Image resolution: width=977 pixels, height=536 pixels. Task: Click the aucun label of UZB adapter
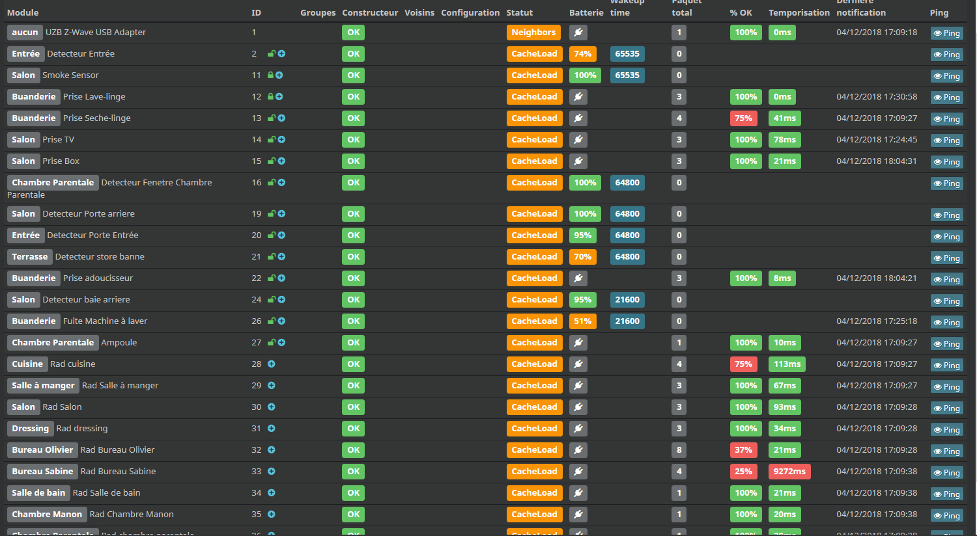(x=25, y=33)
